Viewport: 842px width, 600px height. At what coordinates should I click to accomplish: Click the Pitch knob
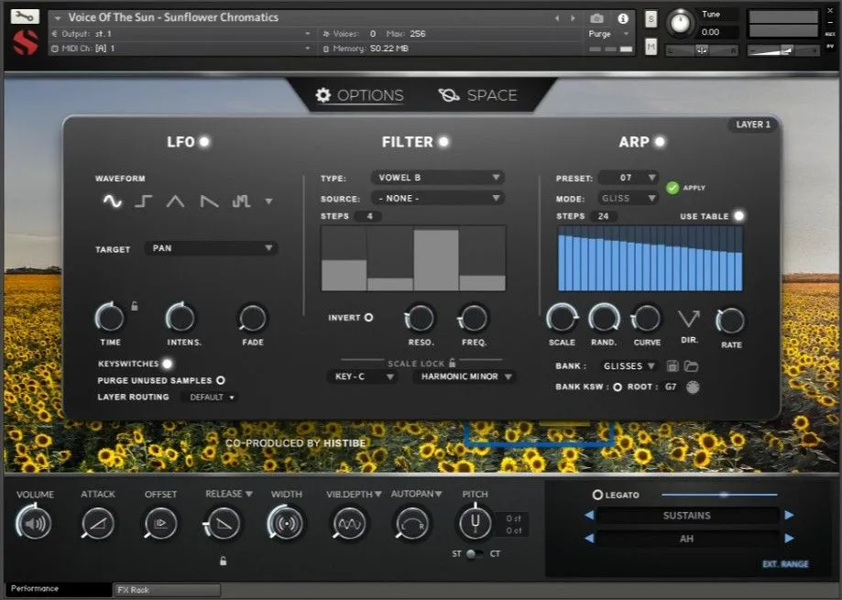click(x=475, y=523)
